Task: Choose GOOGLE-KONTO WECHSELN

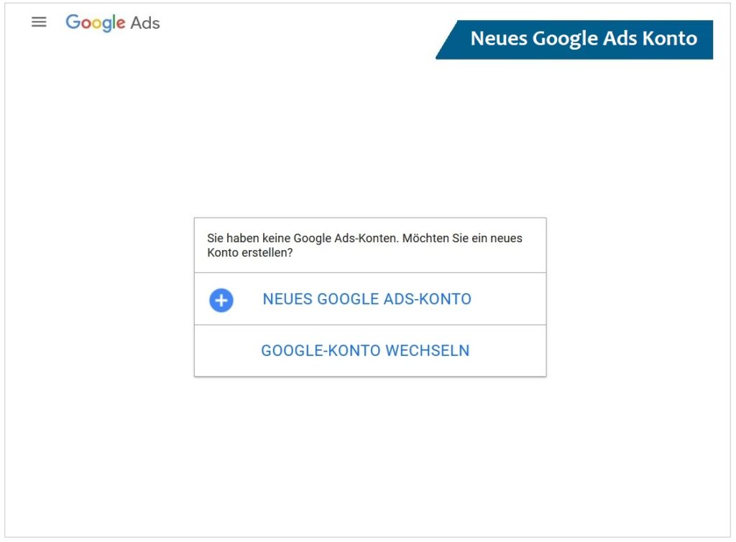Action: [370, 351]
